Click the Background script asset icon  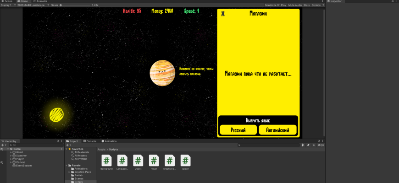click(106, 161)
